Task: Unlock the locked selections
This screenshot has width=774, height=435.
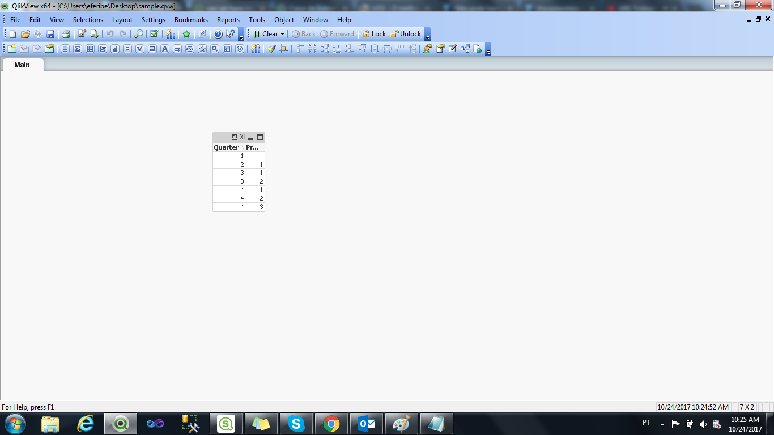Action: pos(406,34)
